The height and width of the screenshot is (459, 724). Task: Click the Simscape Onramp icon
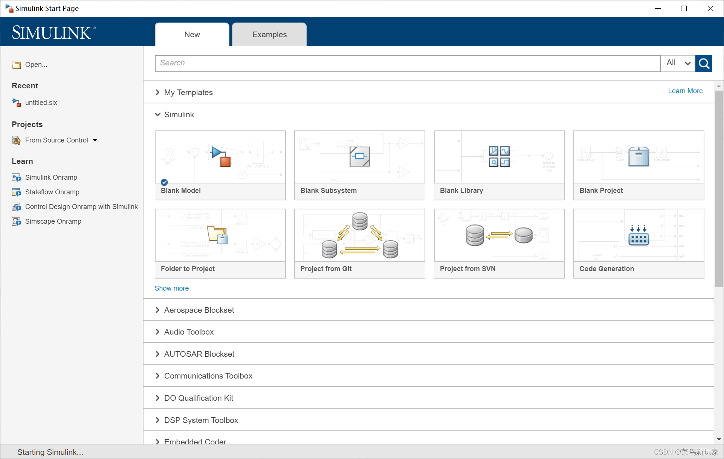click(16, 221)
